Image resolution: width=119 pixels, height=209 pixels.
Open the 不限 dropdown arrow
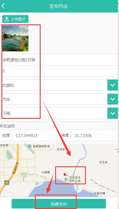(x=113, y=113)
